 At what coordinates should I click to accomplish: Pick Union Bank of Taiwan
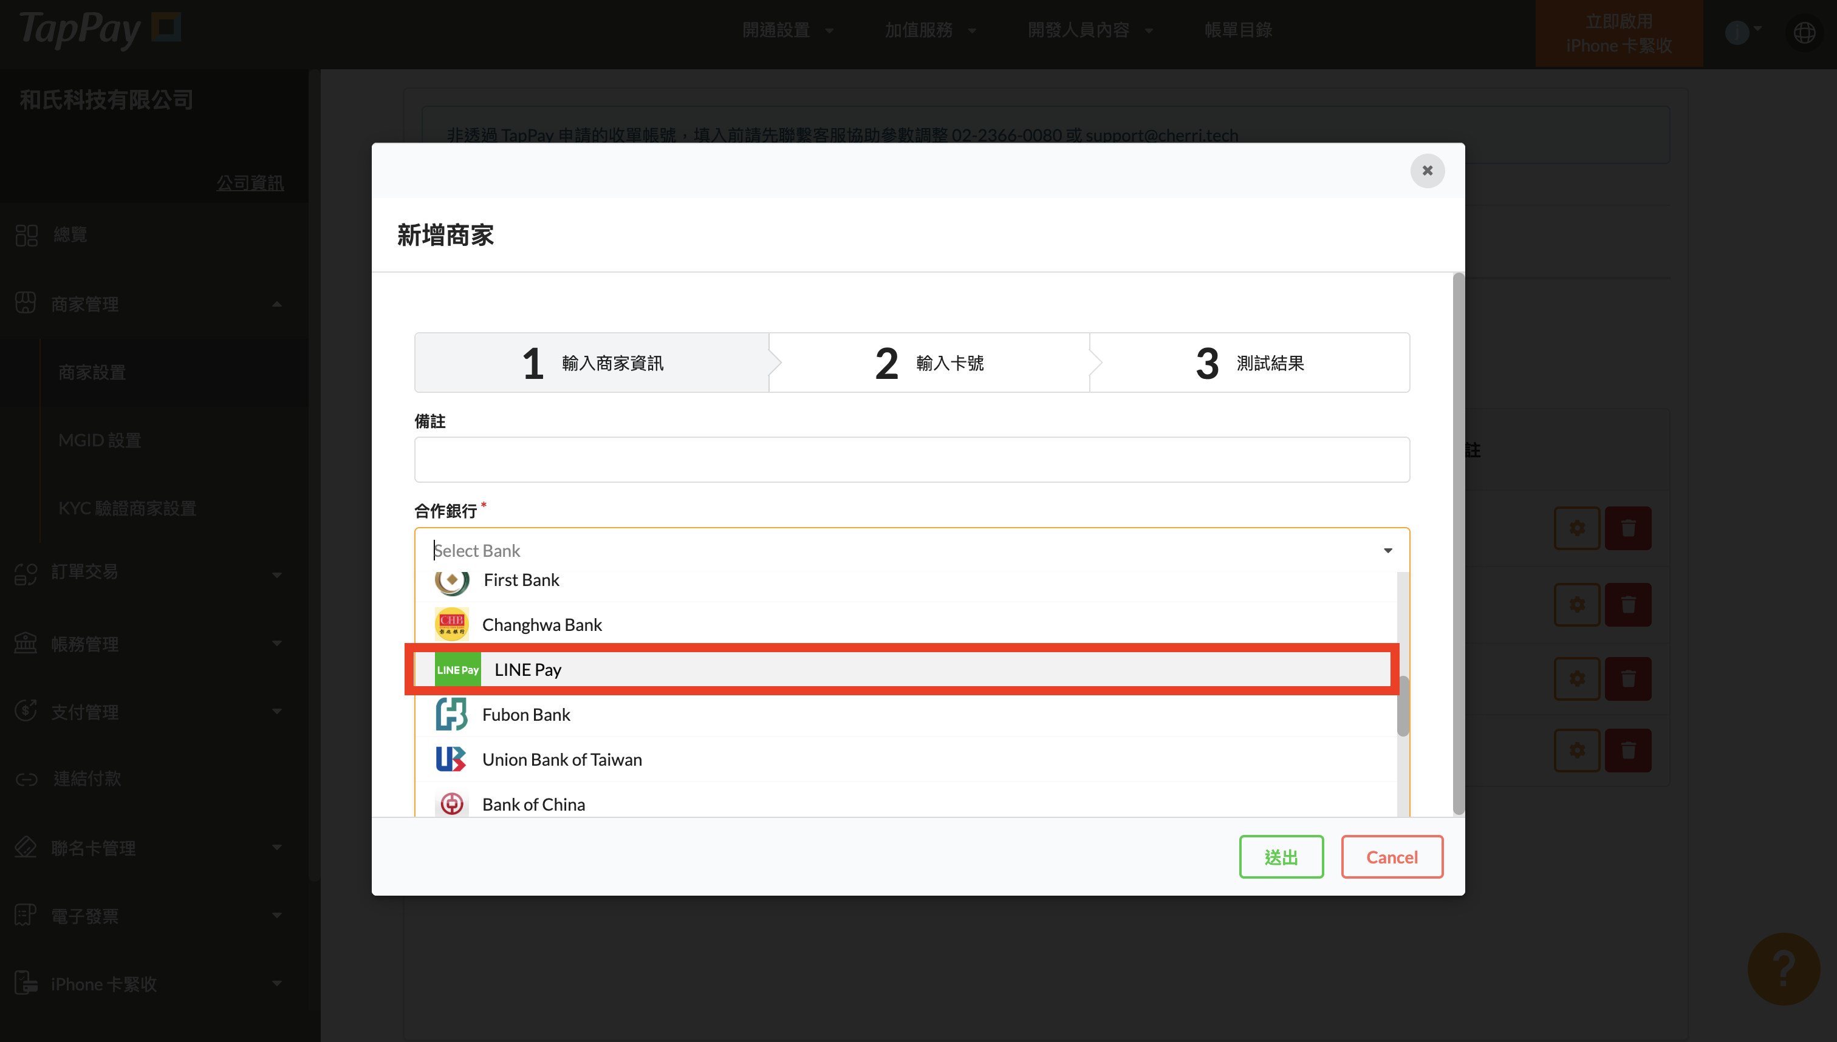coord(562,759)
